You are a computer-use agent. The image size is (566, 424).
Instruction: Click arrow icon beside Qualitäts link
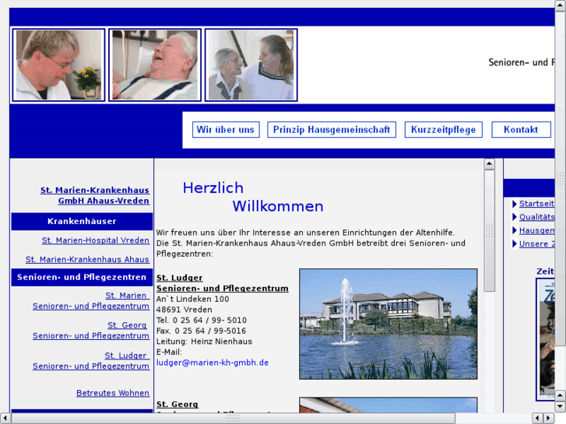515,217
